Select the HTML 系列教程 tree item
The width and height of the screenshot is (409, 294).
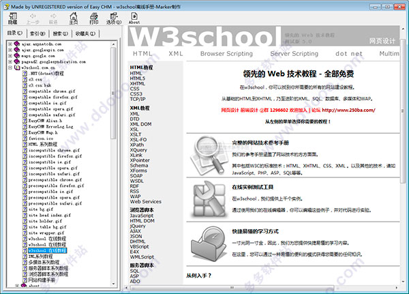point(43,145)
